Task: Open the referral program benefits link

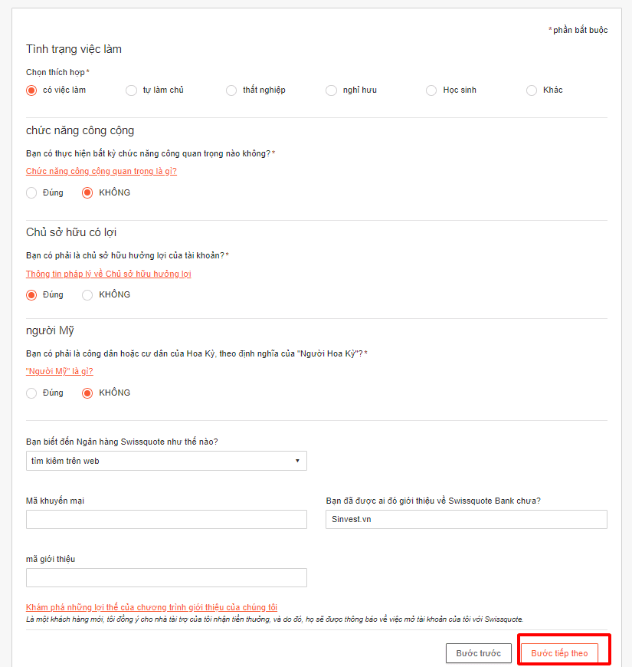Action: (x=152, y=607)
